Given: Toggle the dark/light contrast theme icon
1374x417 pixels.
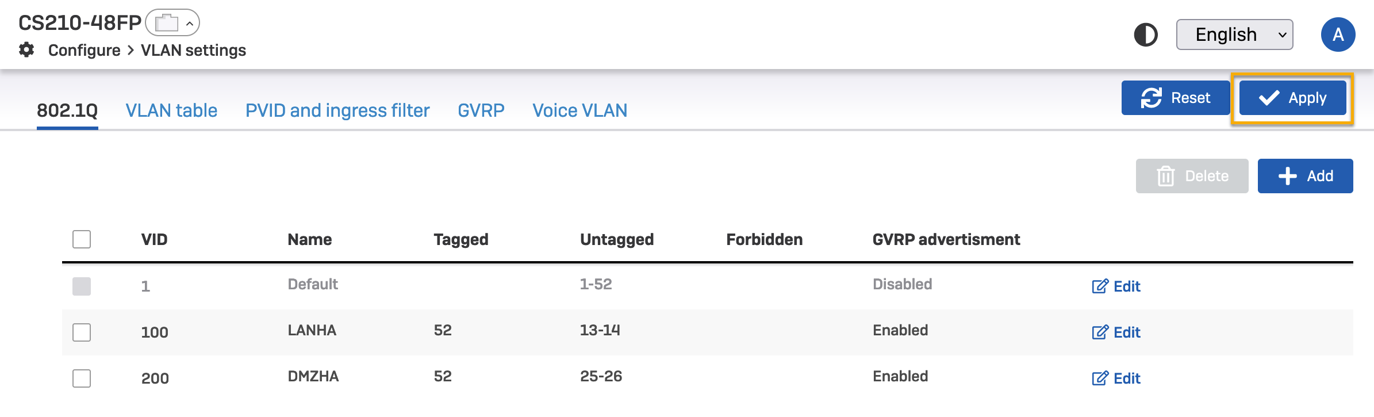Looking at the screenshot, I should [1145, 35].
